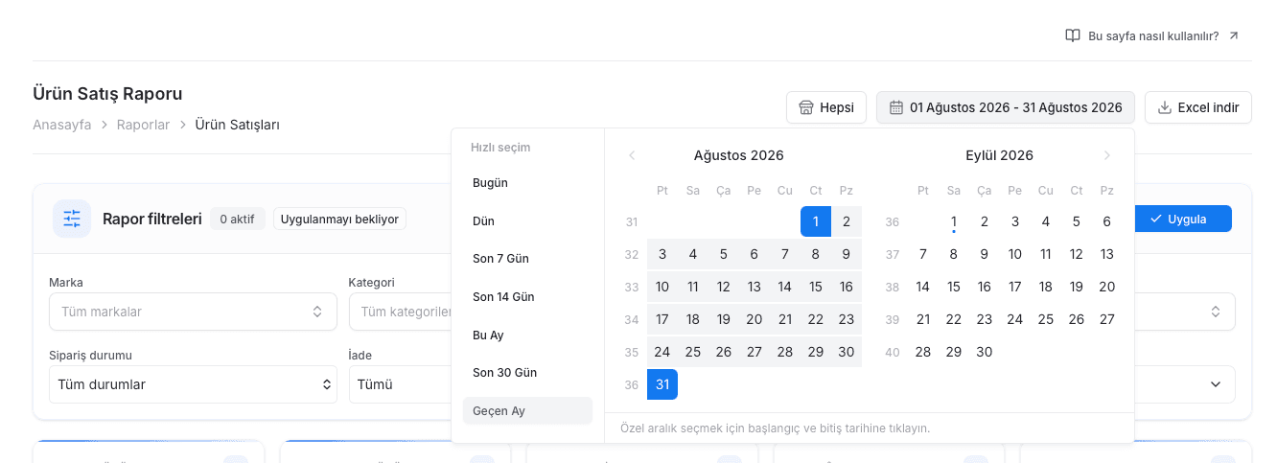Viewport: 1277px width, 463px height.
Task: Pick 1 in the Ağustos 2026 calendar
Action: (x=816, y=221)
